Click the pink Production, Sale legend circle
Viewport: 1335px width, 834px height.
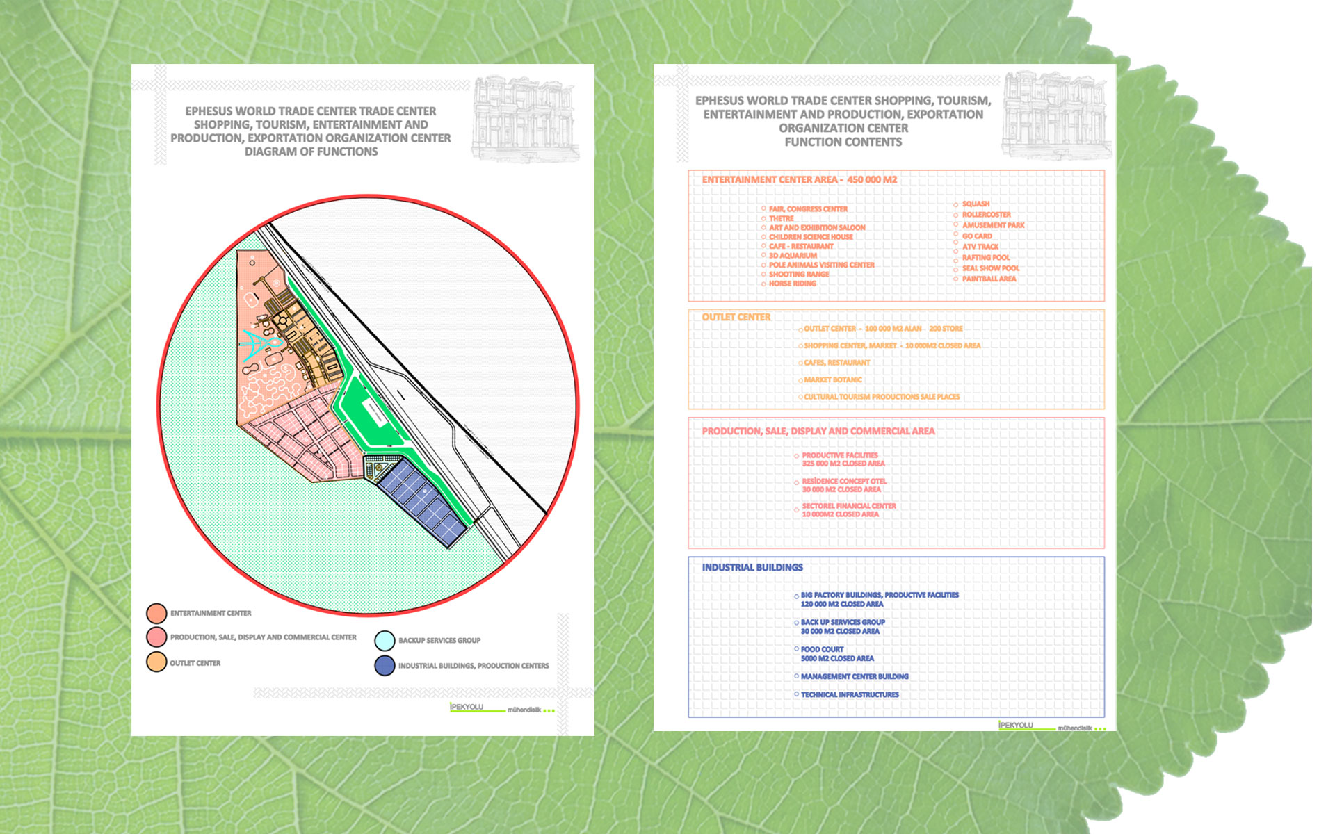pyautogui.click(x=156, y=637)
